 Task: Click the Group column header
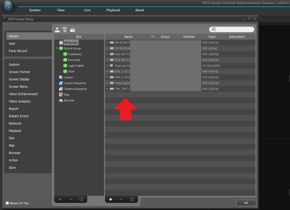[165, 37]
